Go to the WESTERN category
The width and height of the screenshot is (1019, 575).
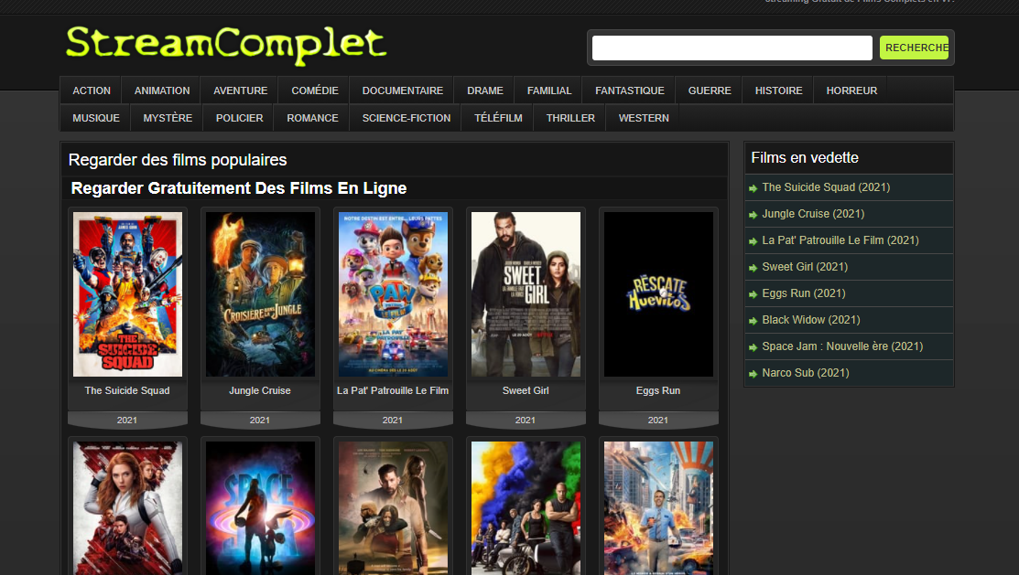point(644,118)
